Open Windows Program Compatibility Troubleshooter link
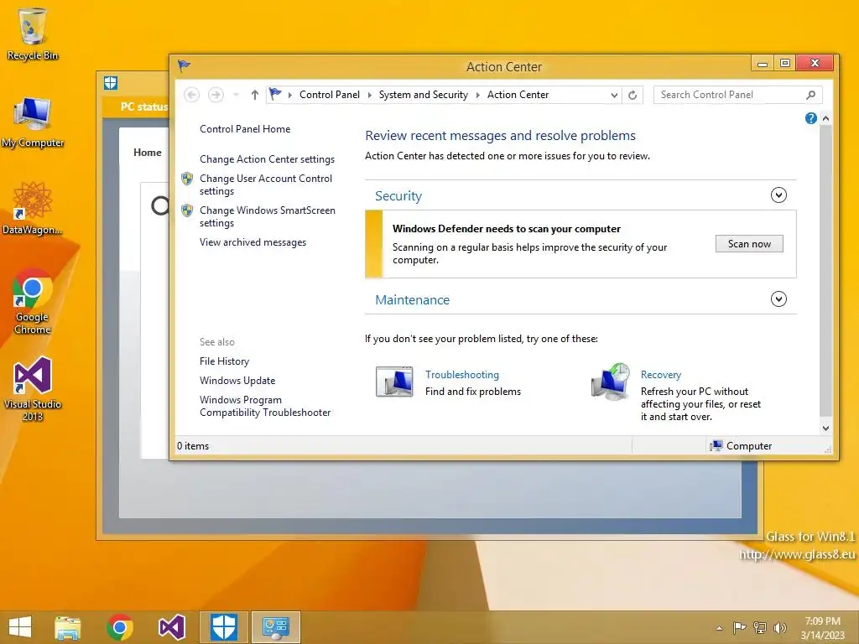 pos(265,407)
